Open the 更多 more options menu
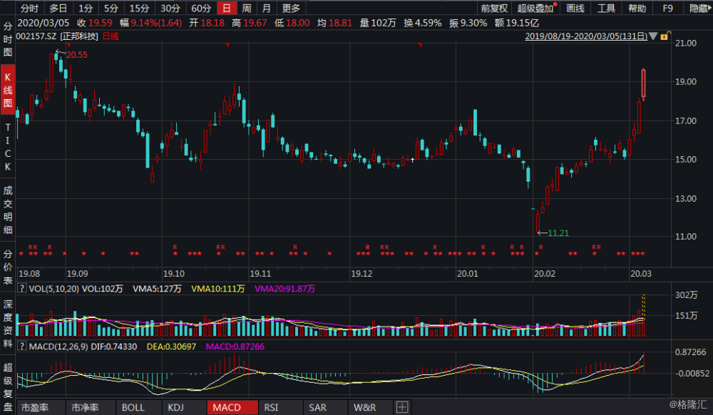Image resolution: width=713 pixels, height=415 pixels. click(x=289, y=9)
